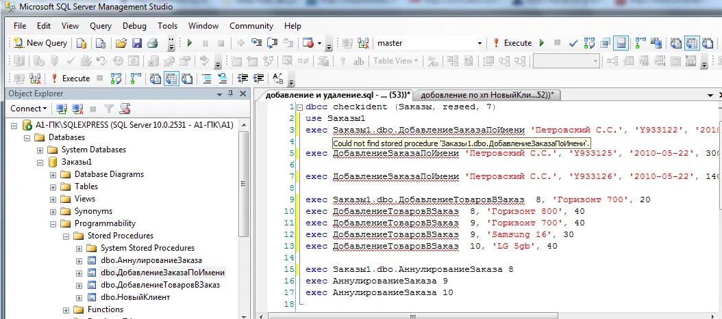
Task: Open the master database dropdown
Action: [x=480, y=43]
